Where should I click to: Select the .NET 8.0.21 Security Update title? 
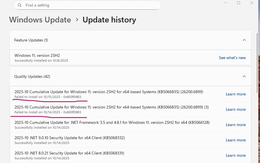pyautogui.click(x=69, y=153)
